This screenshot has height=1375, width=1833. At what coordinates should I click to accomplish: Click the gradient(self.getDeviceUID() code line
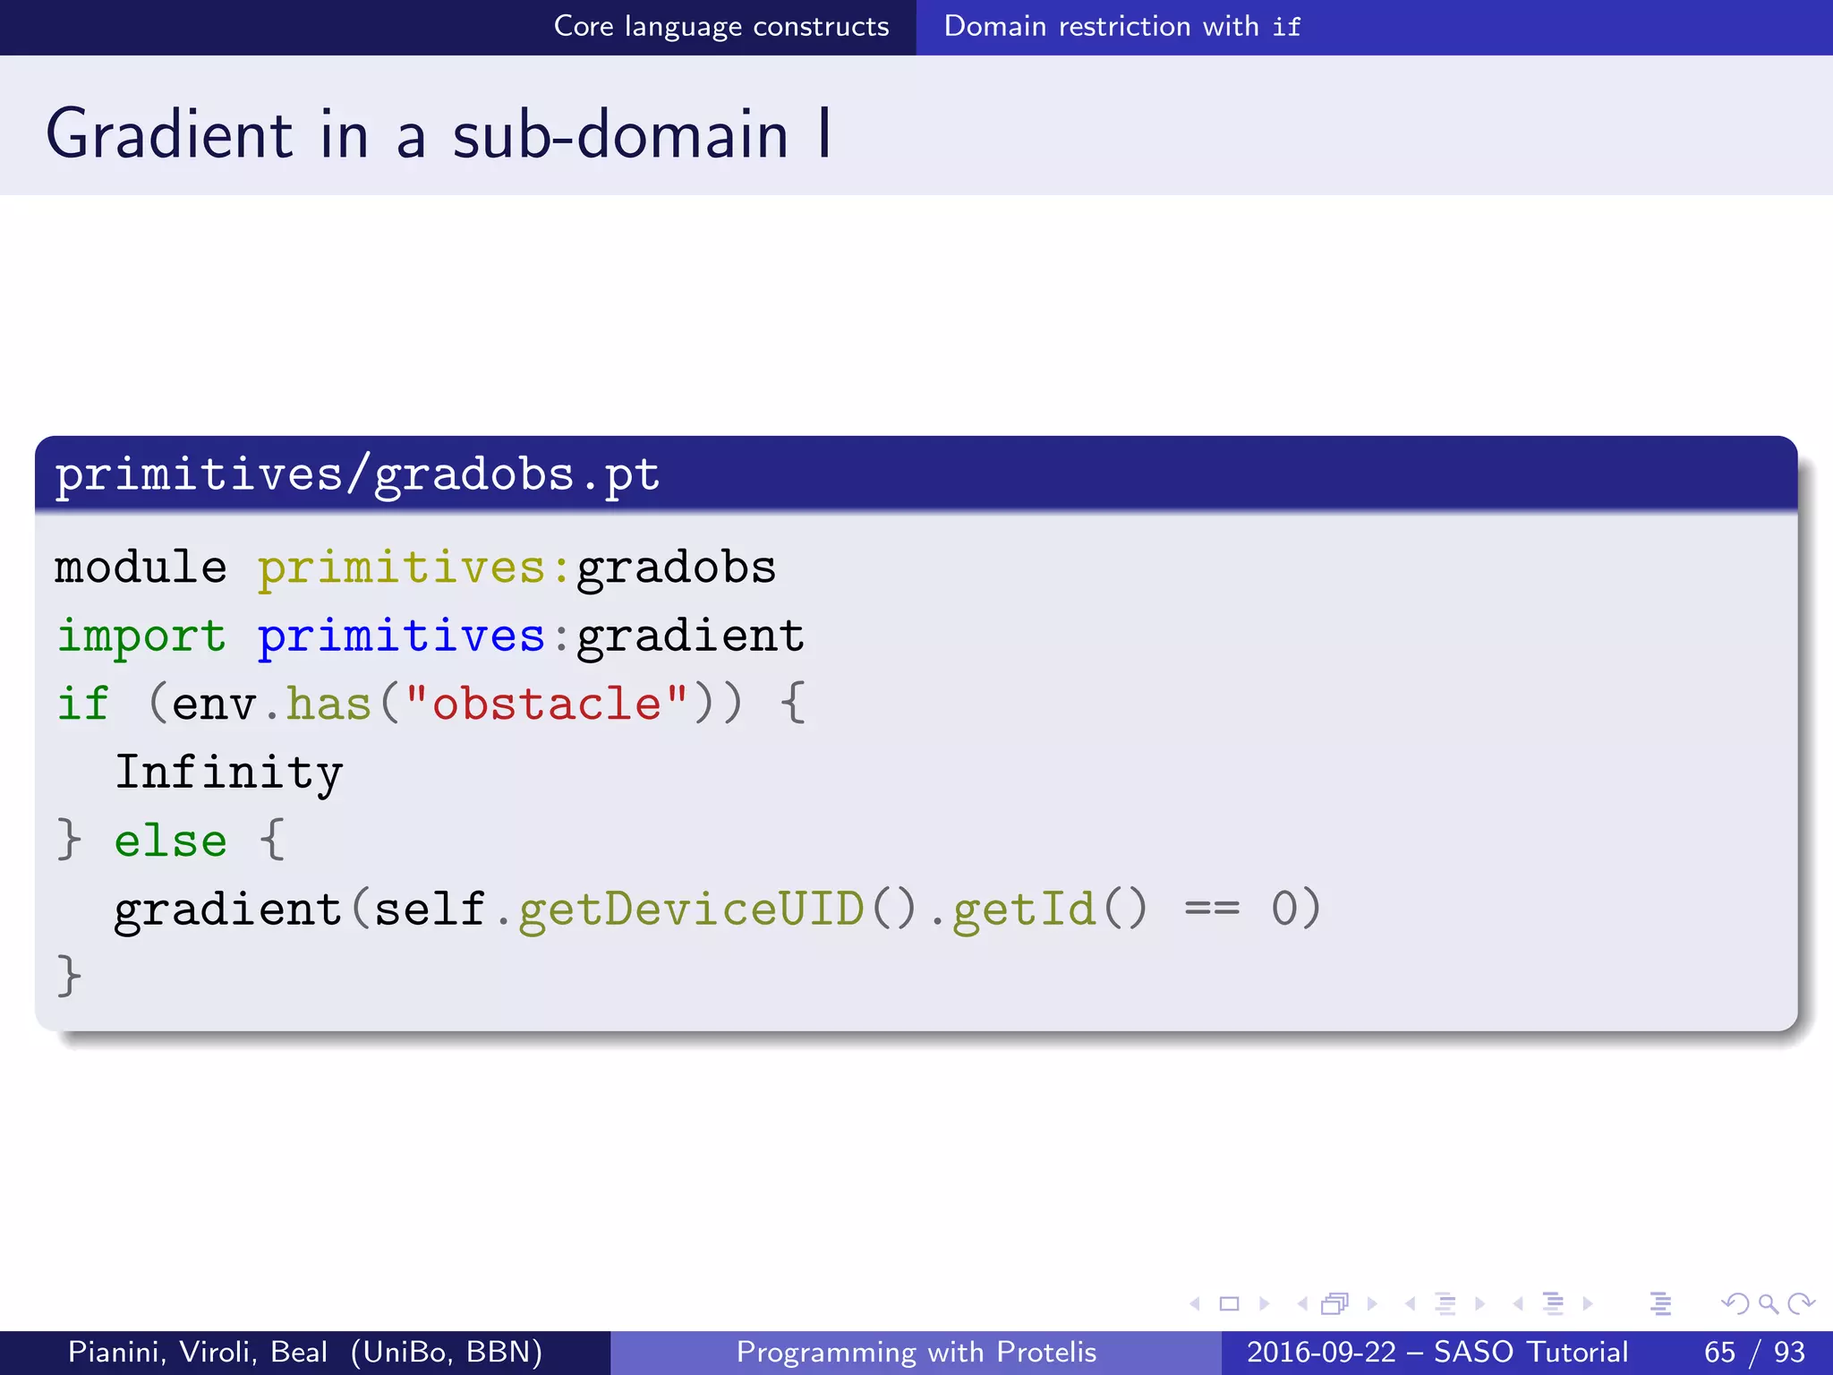click(x=718, y=910)
